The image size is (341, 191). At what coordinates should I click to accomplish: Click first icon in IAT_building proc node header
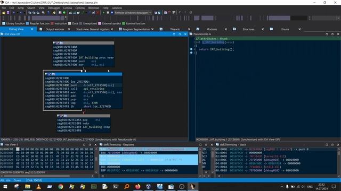tap(54, 43)
